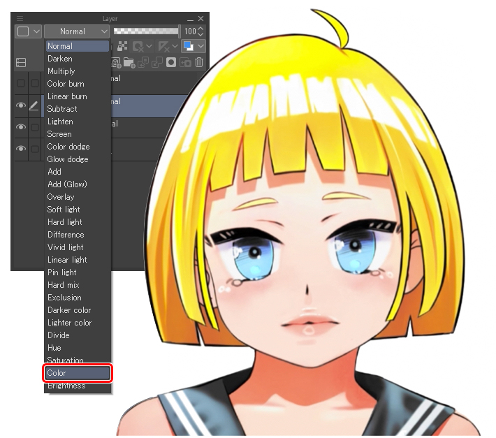Image resolution: width=496 pixels, height=438 pixels.
Task: Click the new layer folder icon
Action: 129,63
